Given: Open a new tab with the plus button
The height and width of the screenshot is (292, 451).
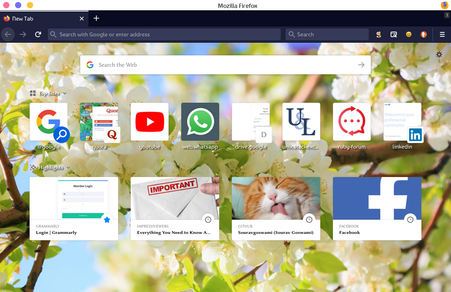Looking at the screenshot, I should [96, 19].
